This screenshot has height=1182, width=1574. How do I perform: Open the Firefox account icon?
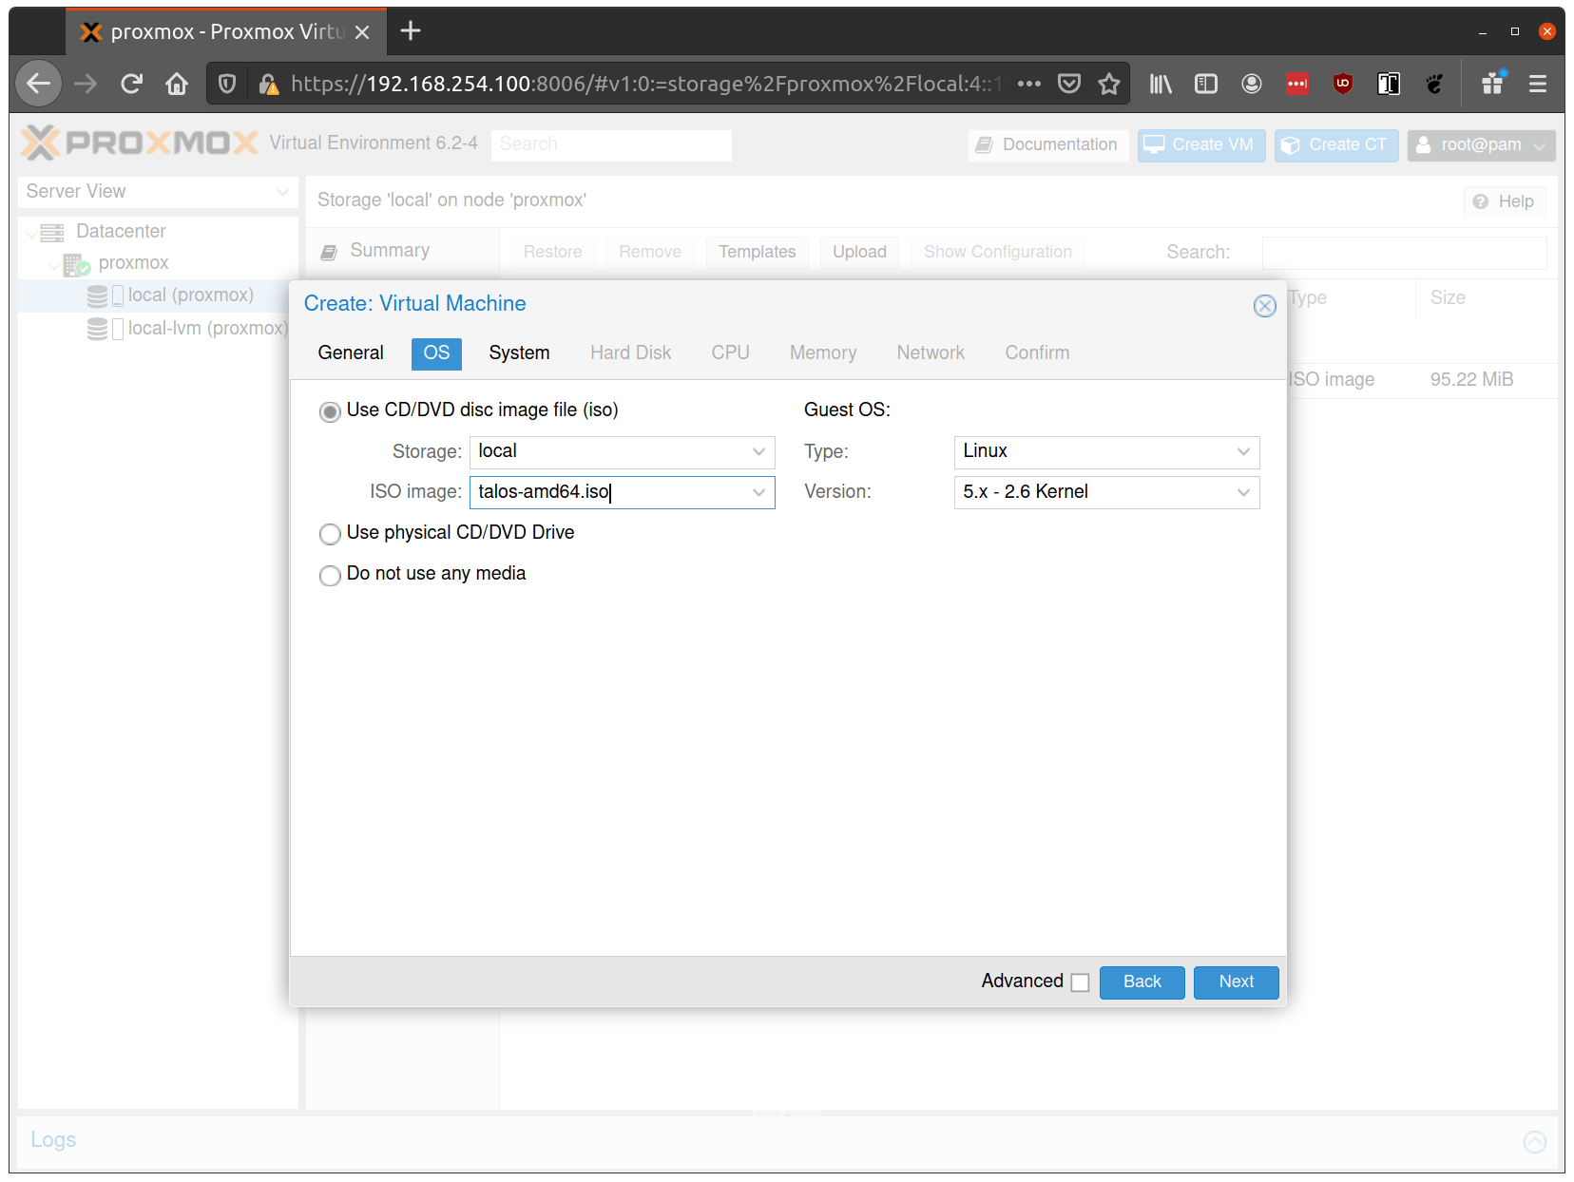pos(1252,84)
